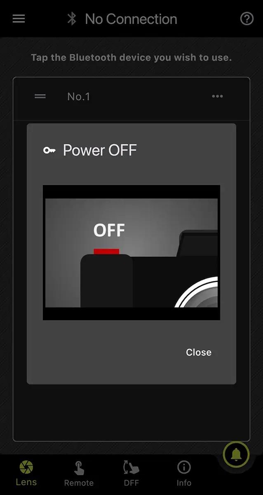
Task: Open the three-dot options for No.1
Action: click(217, 96)
